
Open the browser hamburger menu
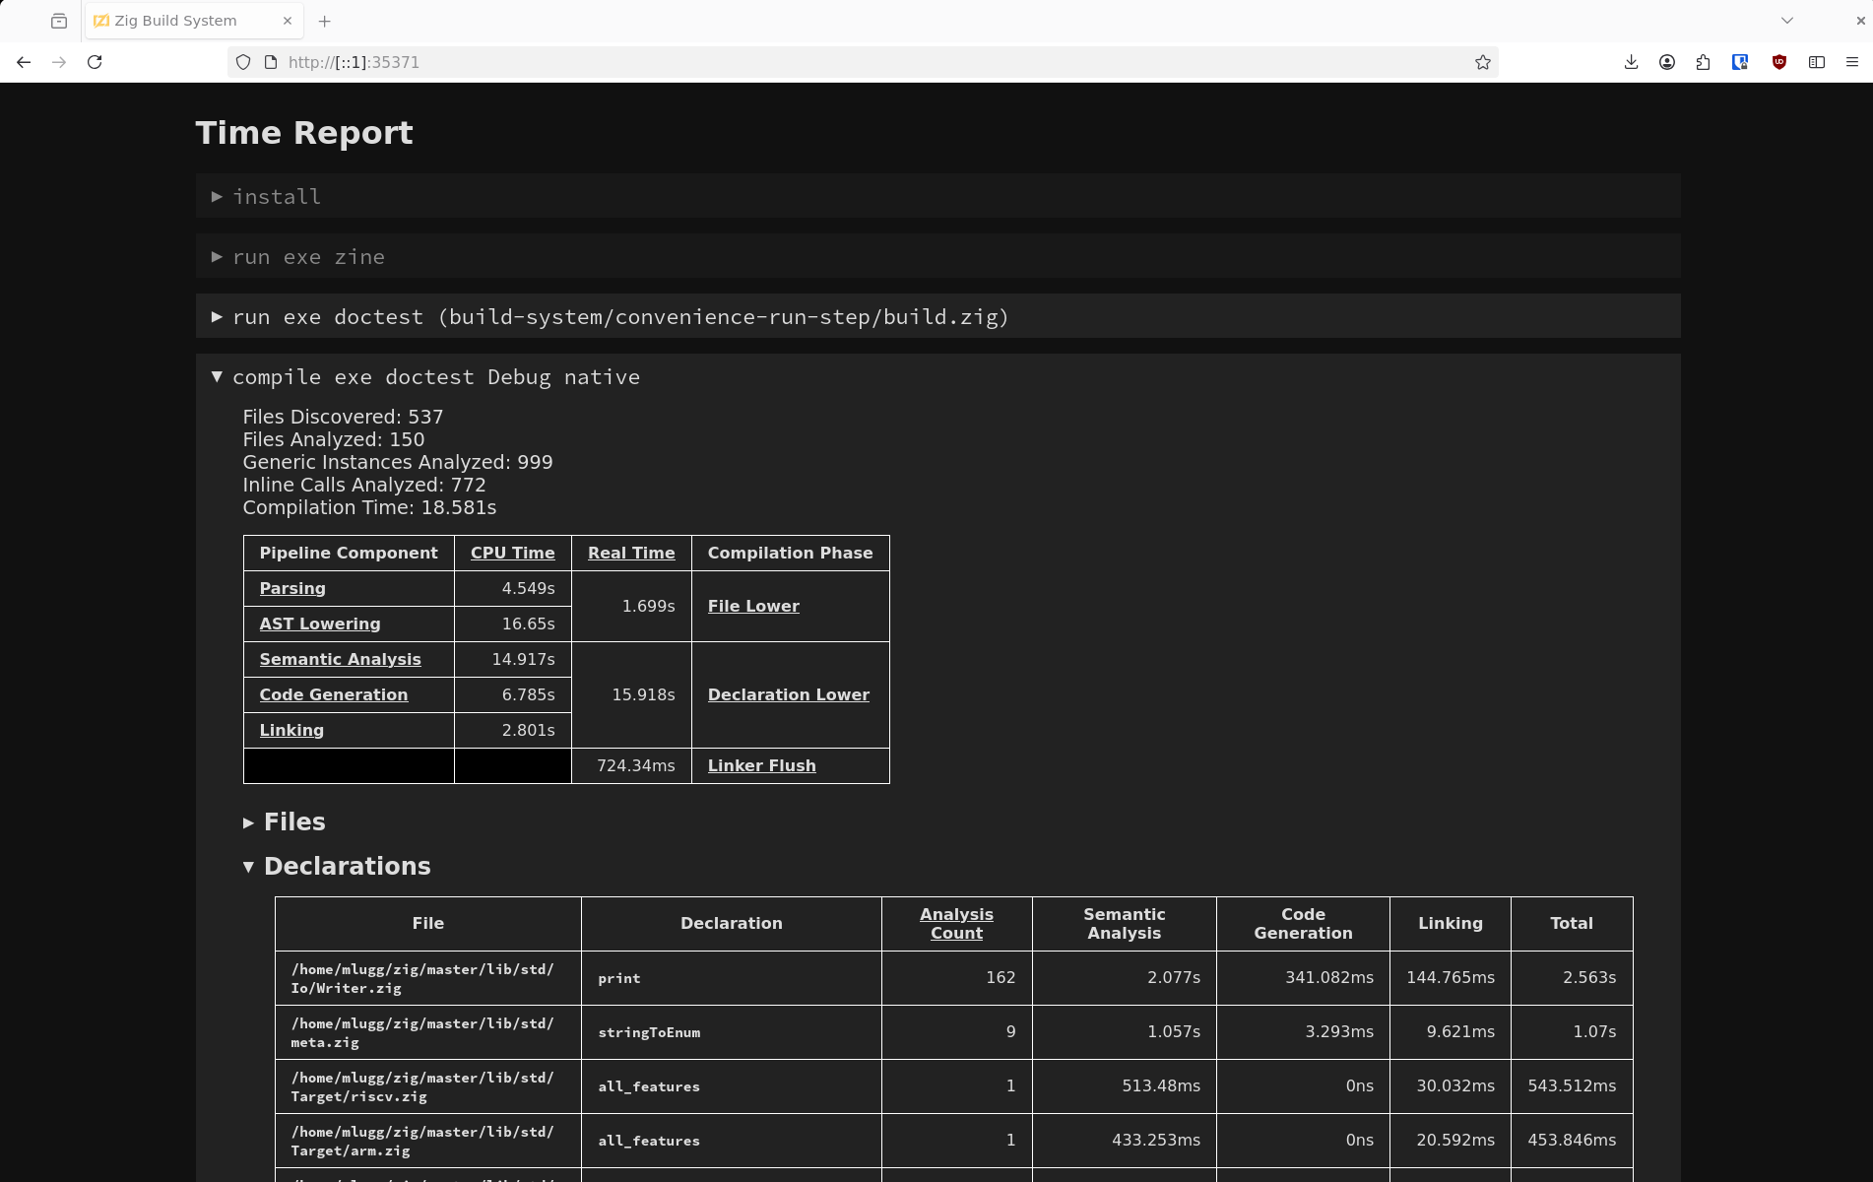click(x=1852, y=61)
